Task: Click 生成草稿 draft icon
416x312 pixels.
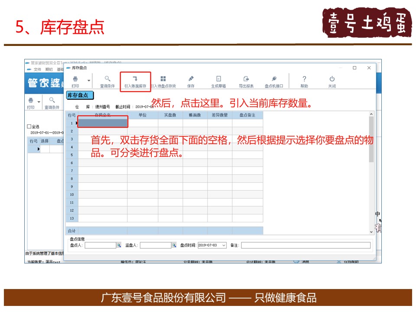Action: [x=219, y=79]
